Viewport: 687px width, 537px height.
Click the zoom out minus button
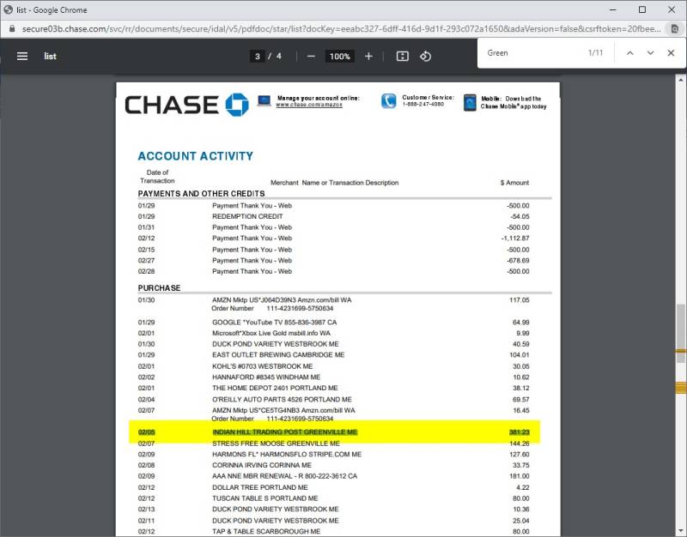tap(311, 57)
